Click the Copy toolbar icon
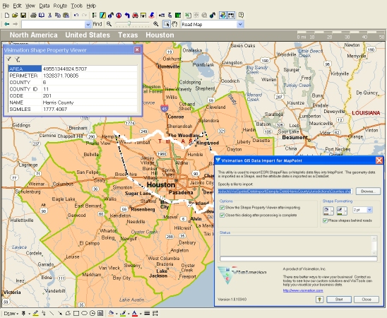The image size is (387, 318). [x=58, y=16]
